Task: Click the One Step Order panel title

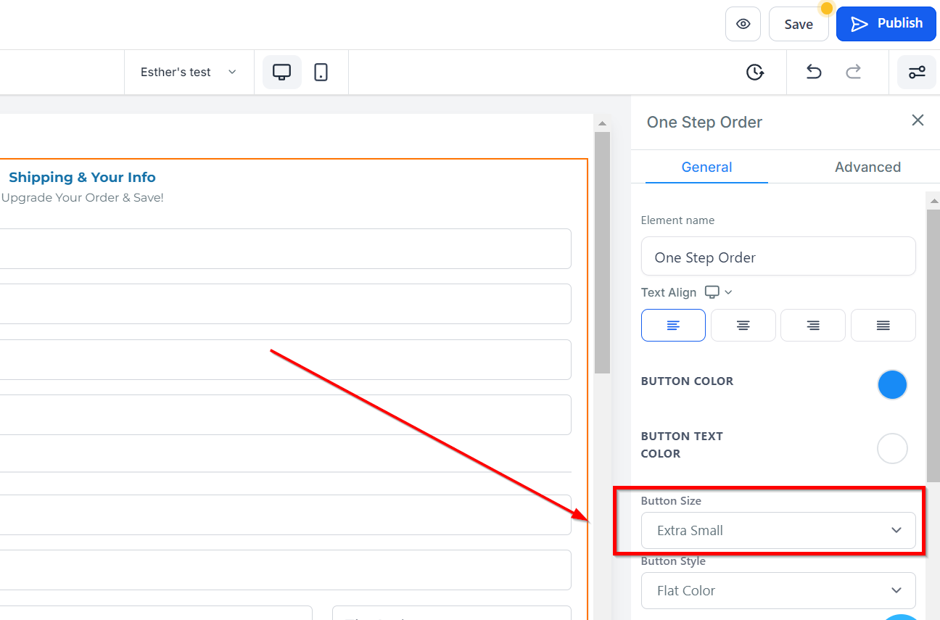Action: point(704,122)
